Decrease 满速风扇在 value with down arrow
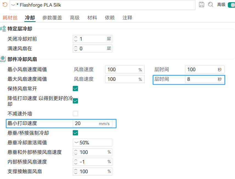 point(76,50)
